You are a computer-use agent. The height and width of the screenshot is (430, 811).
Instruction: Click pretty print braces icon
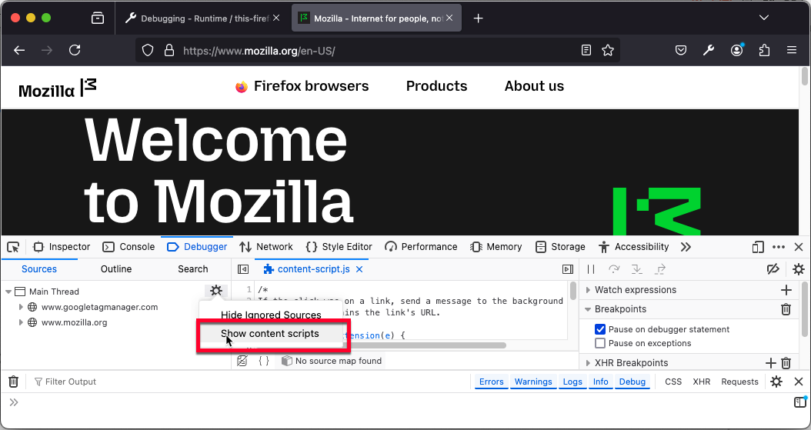263,361
